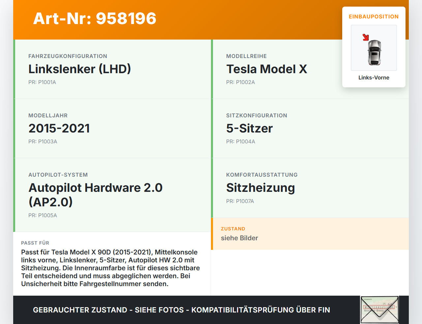Click the Art-Nr: 958196 title

coord(95,19)
